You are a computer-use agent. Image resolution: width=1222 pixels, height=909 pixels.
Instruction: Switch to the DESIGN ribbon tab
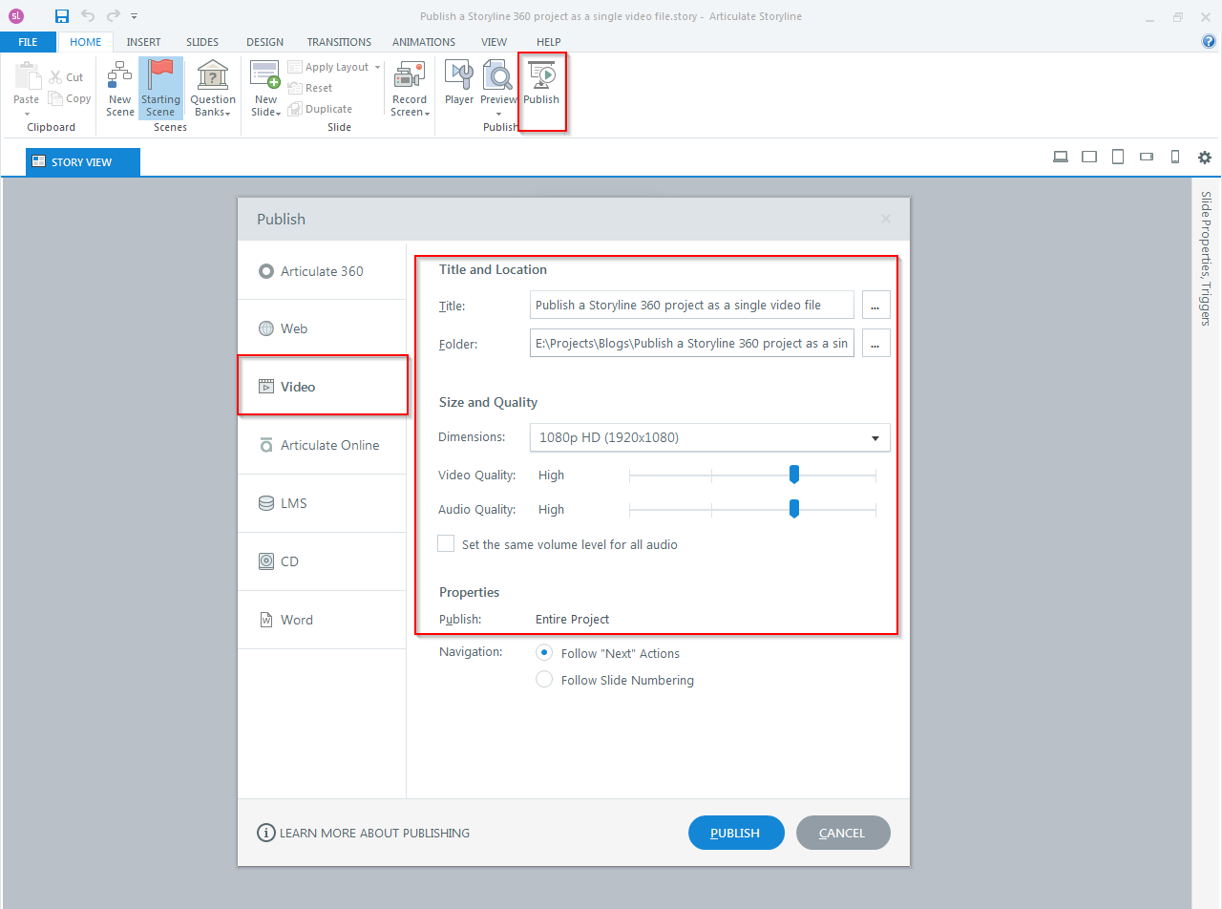(x=264, y=42)
